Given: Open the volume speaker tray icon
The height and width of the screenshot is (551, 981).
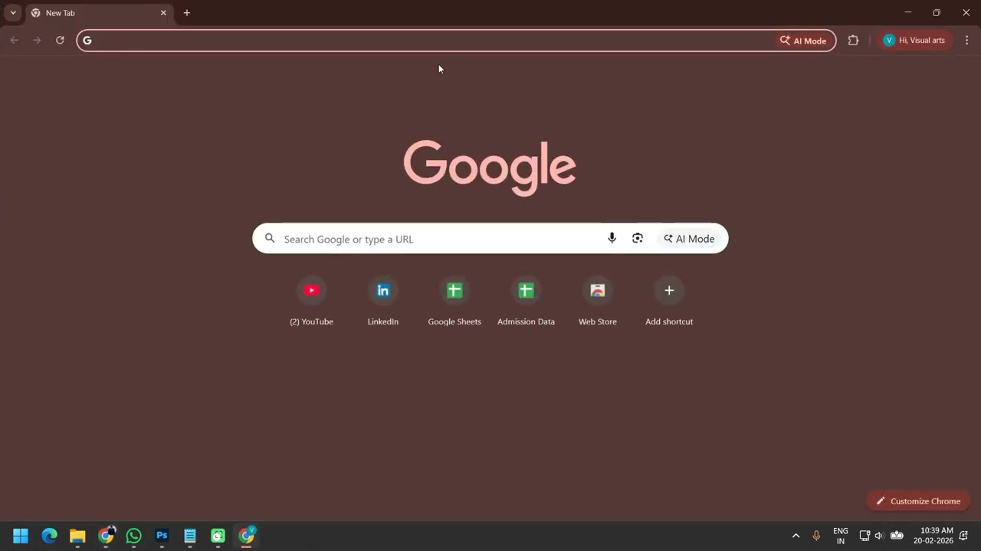Looking at the screenshot, I should point(879,536).
